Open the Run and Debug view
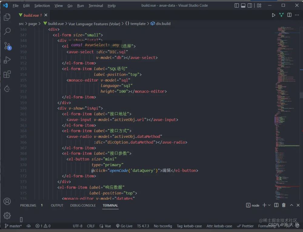 click(x=7, y=60)
